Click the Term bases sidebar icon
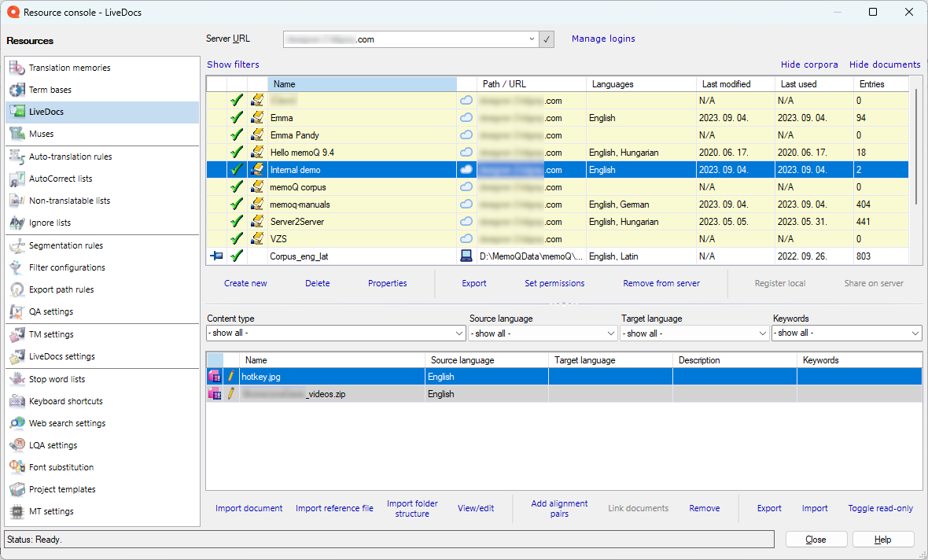Viewport: 928px width, 560px height. [17, 90]
